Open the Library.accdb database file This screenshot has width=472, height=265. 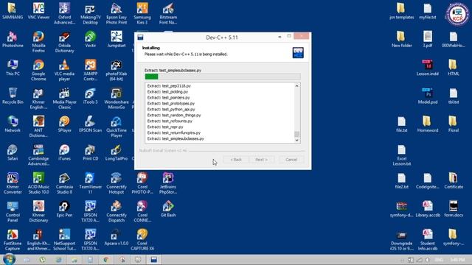click(428, 209)
